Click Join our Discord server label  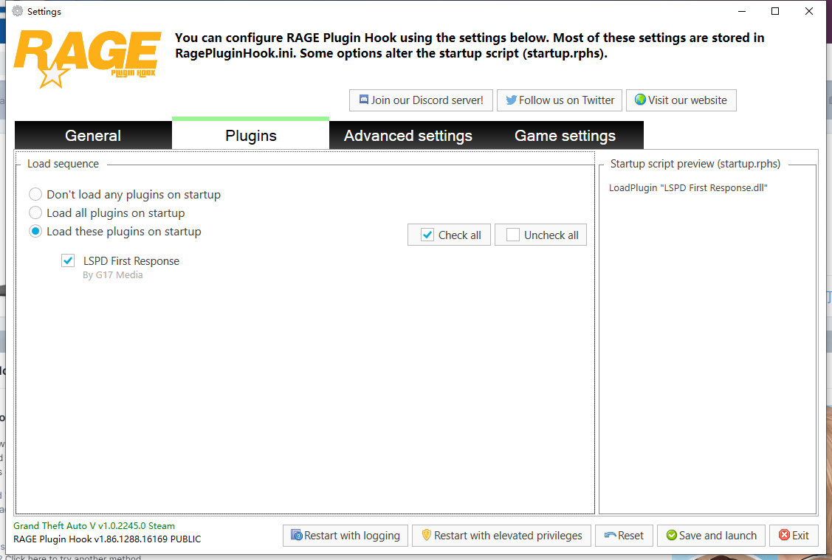point(427,100)
